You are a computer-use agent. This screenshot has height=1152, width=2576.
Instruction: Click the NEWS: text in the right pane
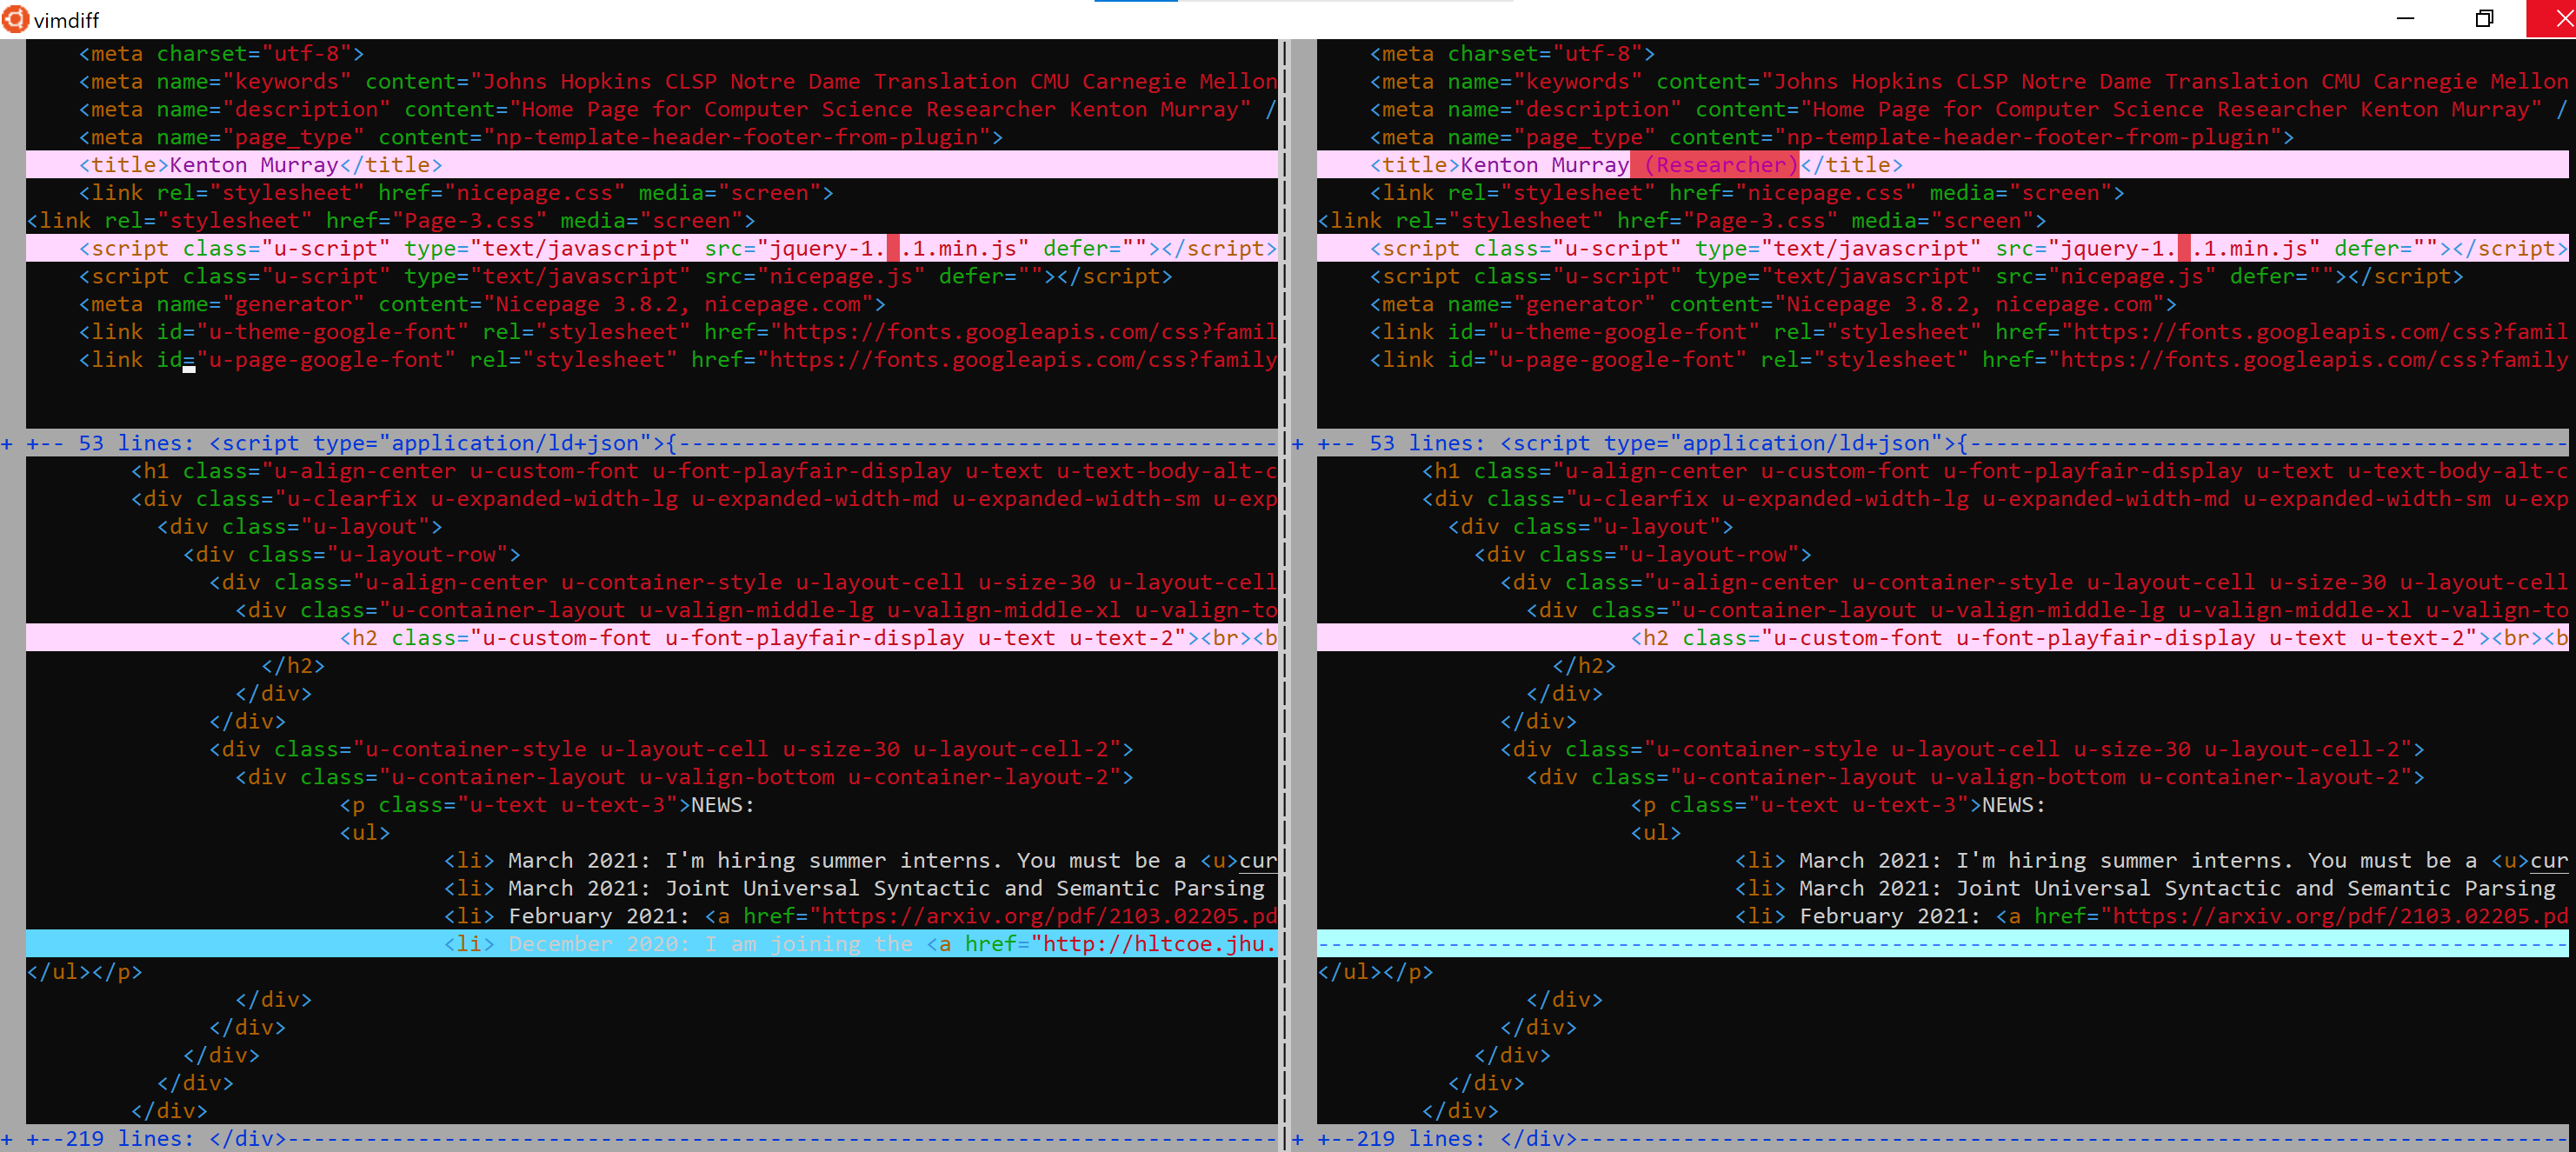click(2013, 805)
